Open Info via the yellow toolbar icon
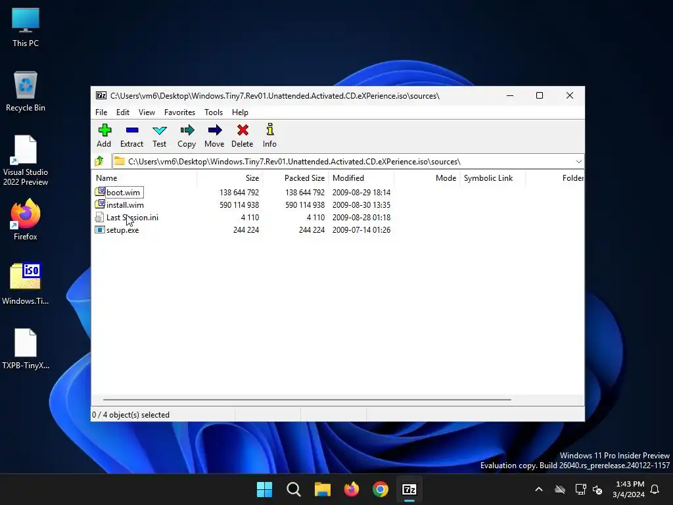 coord(270,130)
